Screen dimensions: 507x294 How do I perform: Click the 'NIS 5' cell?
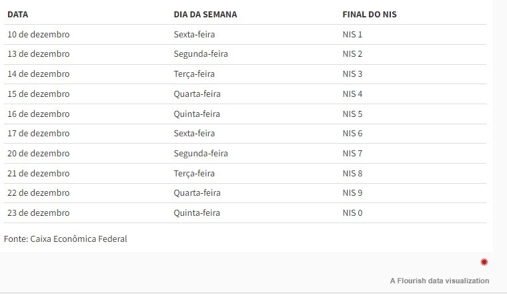pyautogui.click(x=352, y=114)
